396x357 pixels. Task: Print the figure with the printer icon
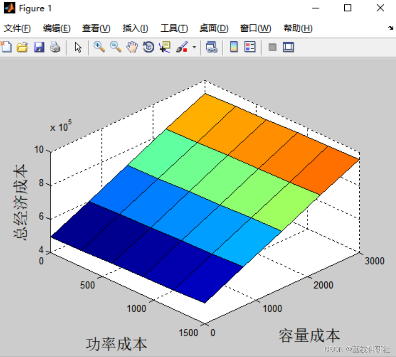click(55, 47)
